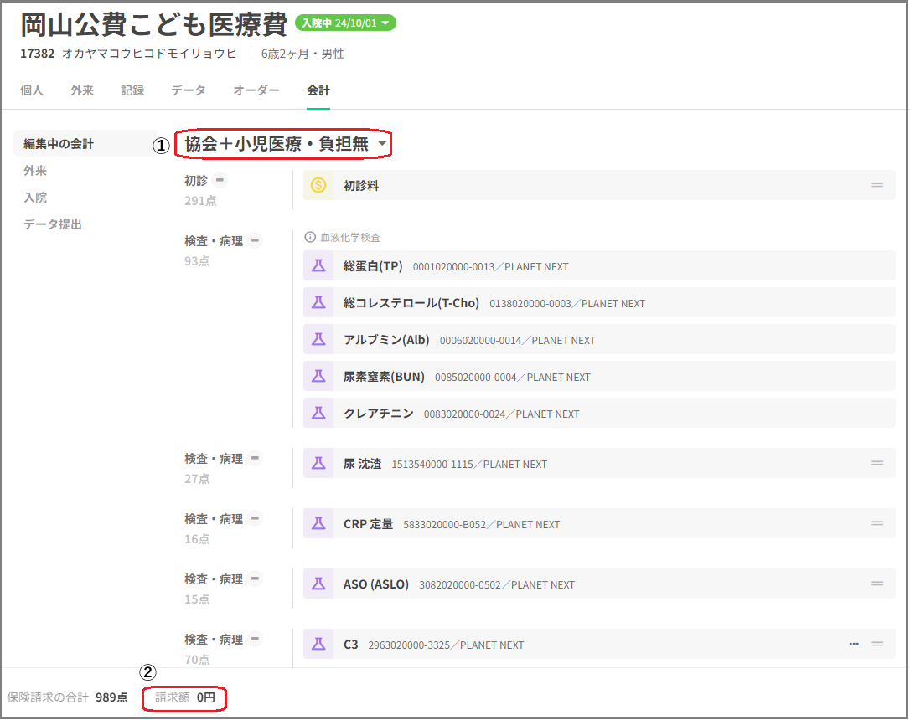The height and width of the screenshot is (720, 910).
Task: Click the flask icon for CRP 定量
Action: click(318, 523)
